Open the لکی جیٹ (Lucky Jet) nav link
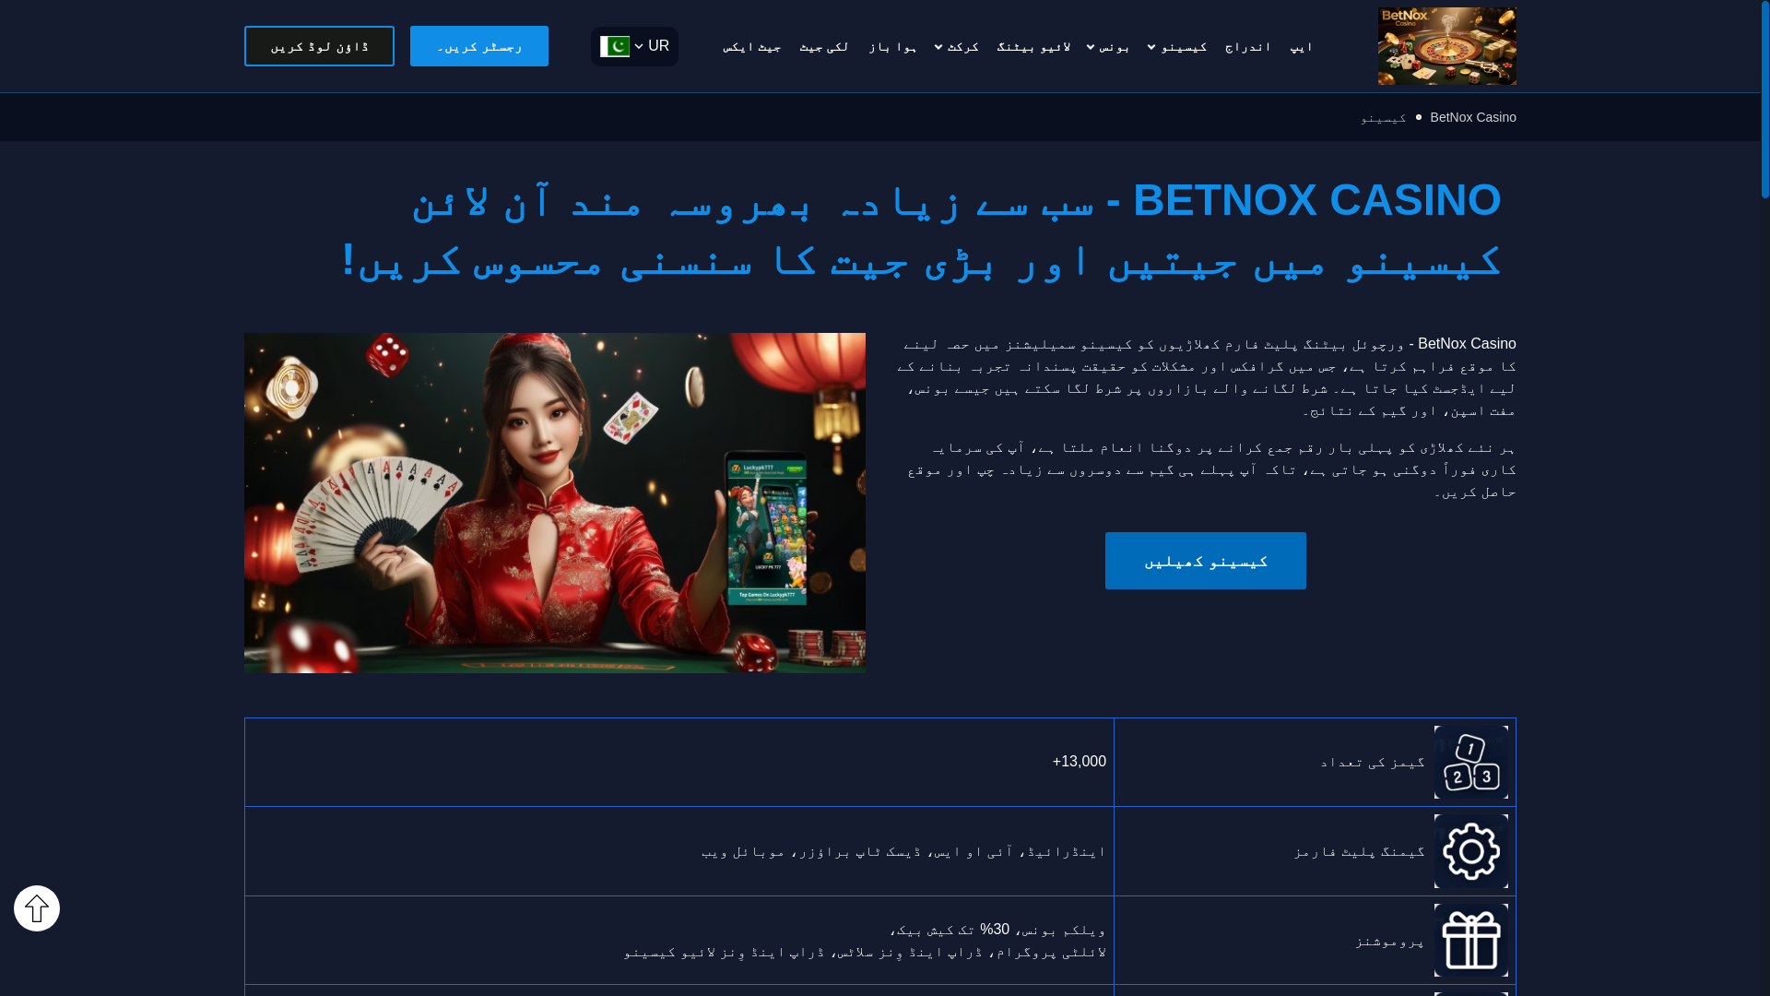 (x=824, y=46)
